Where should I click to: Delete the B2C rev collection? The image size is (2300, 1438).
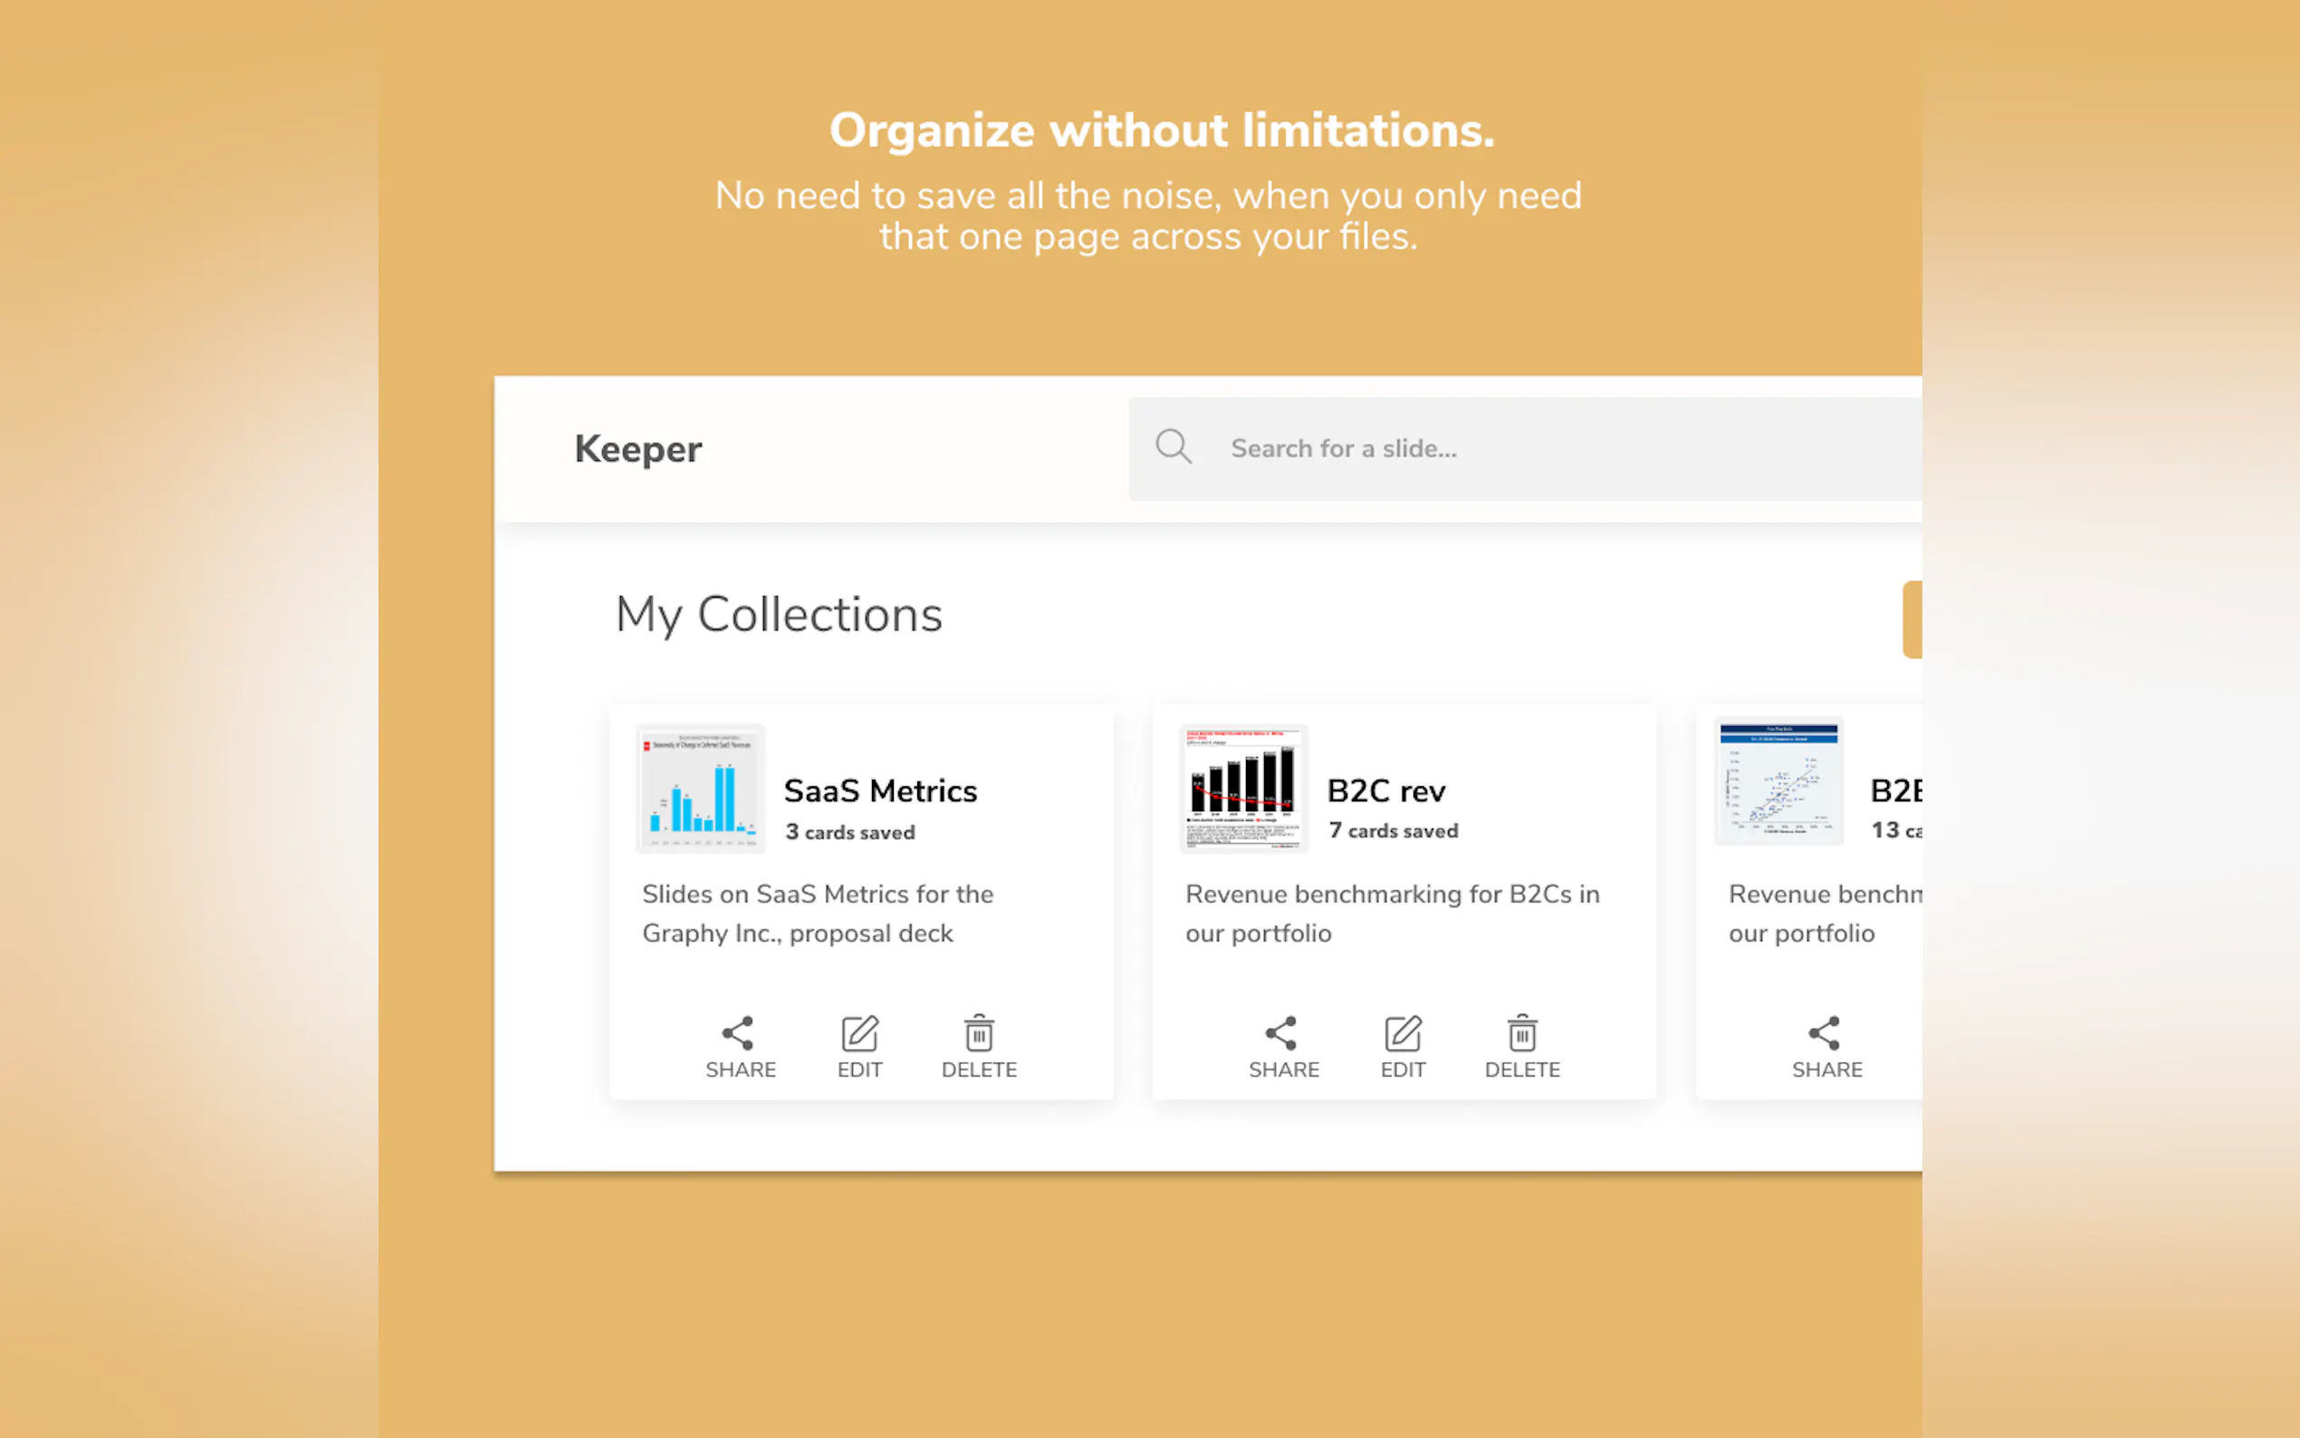(x=1521, y=1033)
